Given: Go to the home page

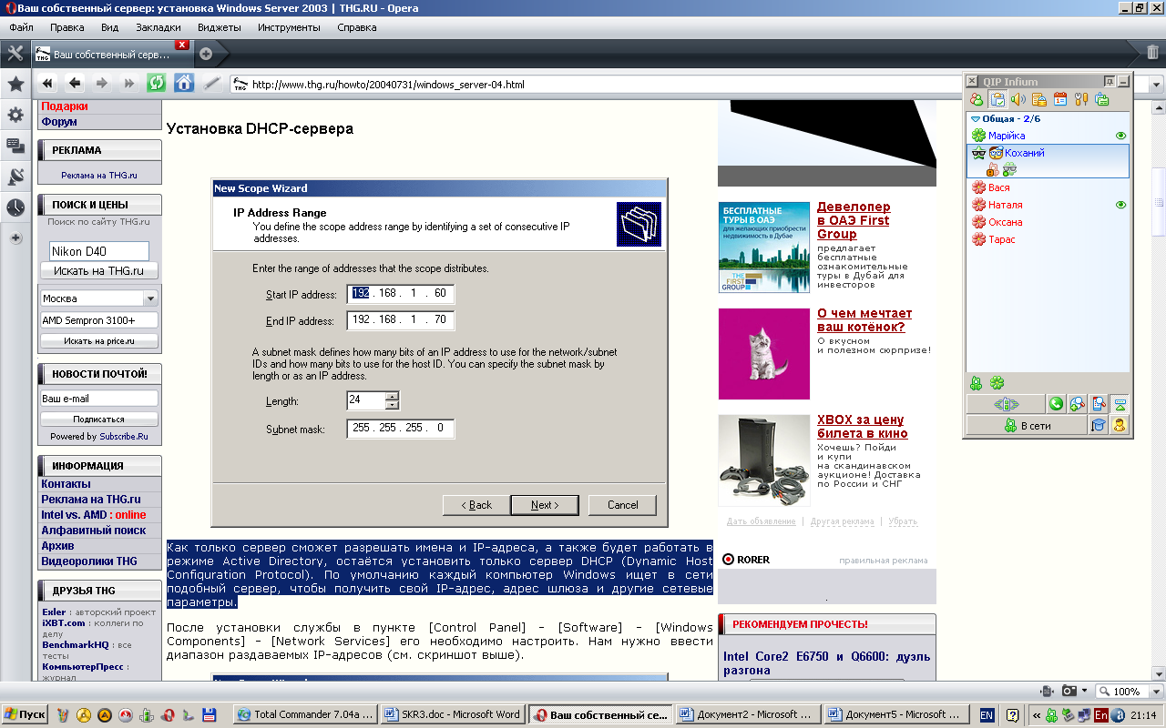Looking at the screenshot, I should tap(184, 84).
